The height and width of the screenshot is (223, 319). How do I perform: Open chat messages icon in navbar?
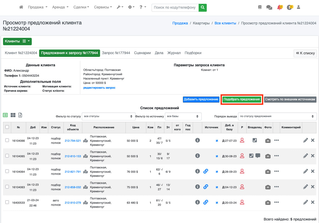coord(269,7)
